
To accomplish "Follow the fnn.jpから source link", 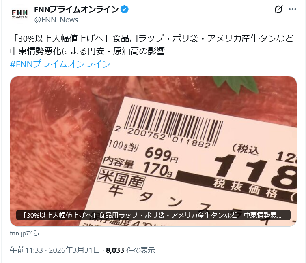I will (24, 233).
